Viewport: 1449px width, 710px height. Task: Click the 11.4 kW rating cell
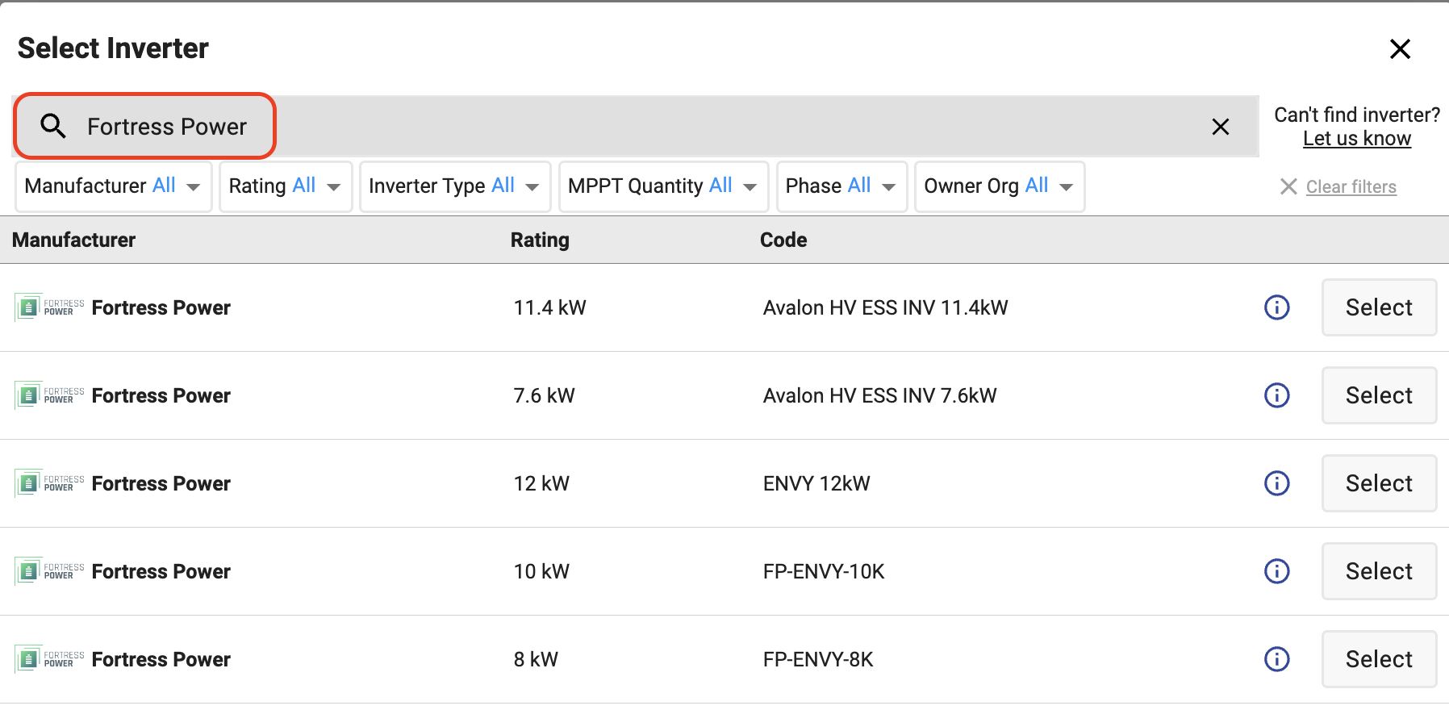550,307
